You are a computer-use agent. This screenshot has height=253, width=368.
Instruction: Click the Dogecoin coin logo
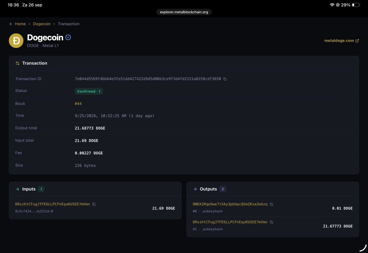16,41
